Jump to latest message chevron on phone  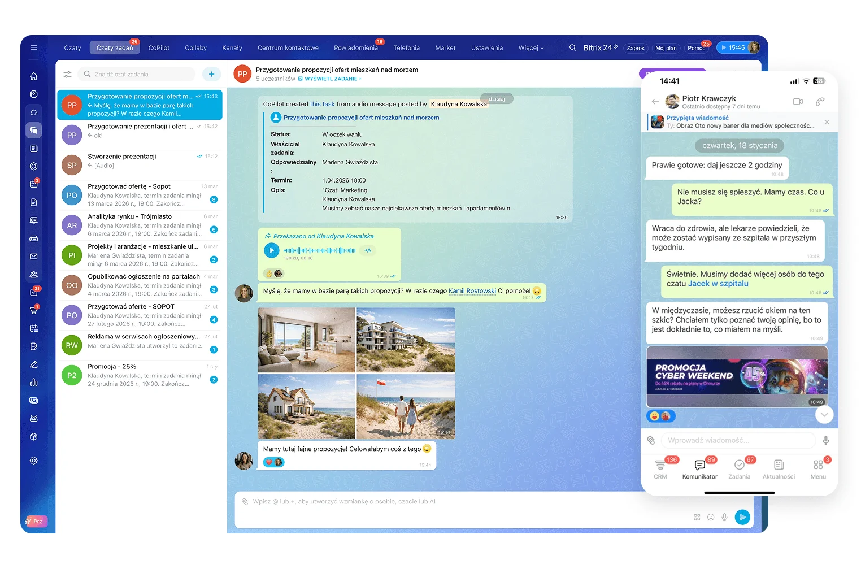tap(824, 415)
